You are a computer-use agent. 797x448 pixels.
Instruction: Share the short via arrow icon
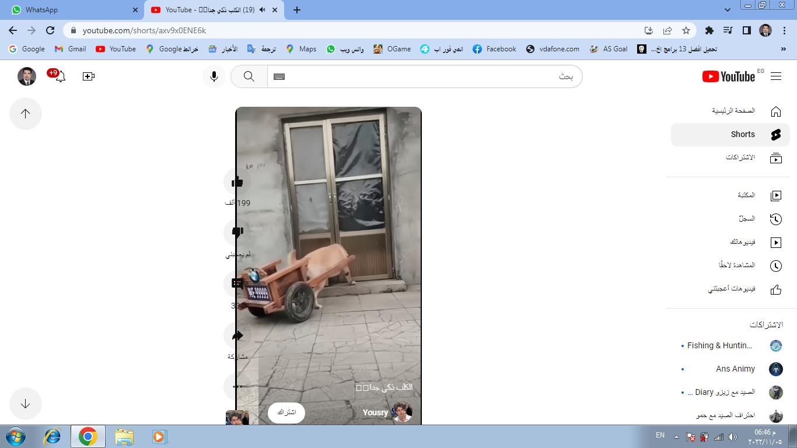pos(237,335)
